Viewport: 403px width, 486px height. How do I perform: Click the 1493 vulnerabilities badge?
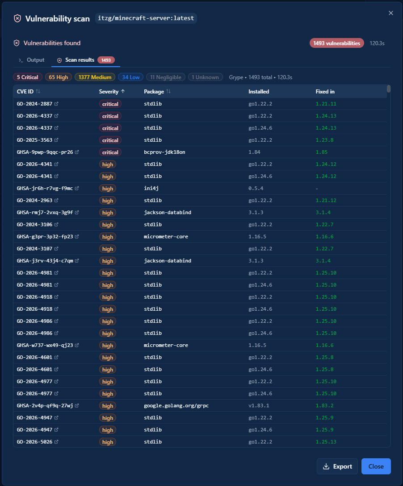pos(337,43)
